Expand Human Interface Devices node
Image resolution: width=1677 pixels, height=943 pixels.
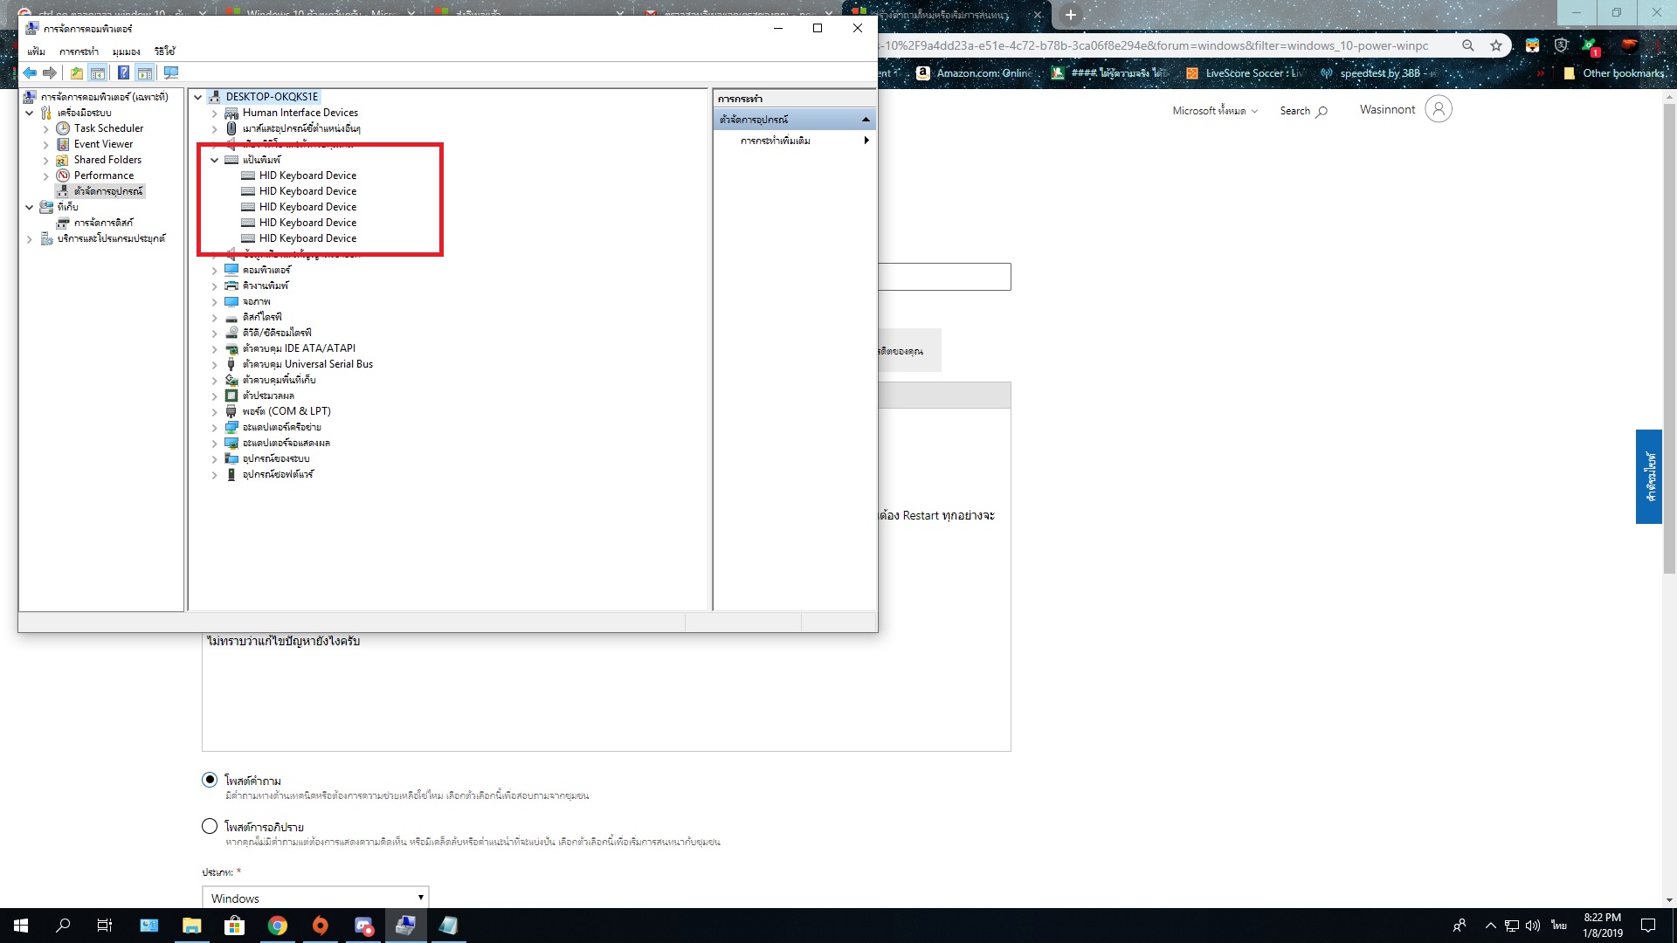point(214,113)
